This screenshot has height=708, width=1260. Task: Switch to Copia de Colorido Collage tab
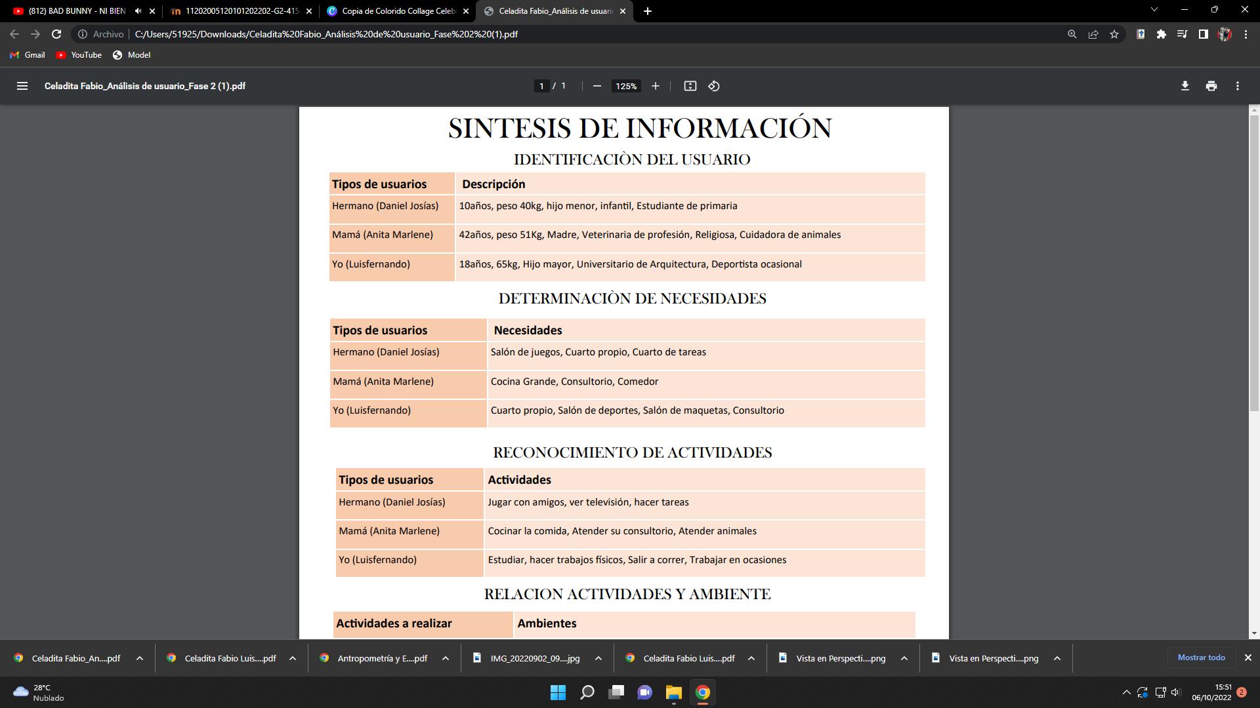pyautogui.click(x=398, y=11)
